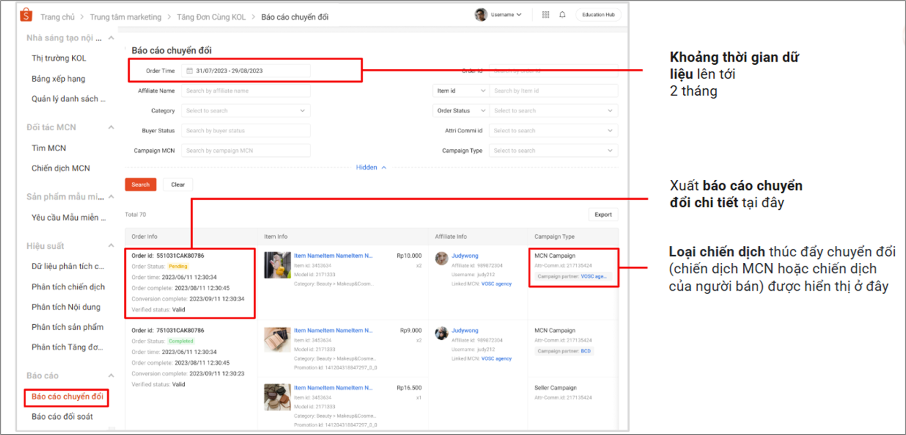Viewport: 906px width, 435px height.
Task: Click the Shopee logo icon
Action: [x=26, y=15]
